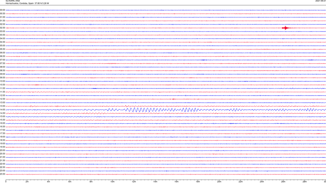Click the 01:30 row time label
This screenshot has height=183, width=326.
click(x=2, y=21)
